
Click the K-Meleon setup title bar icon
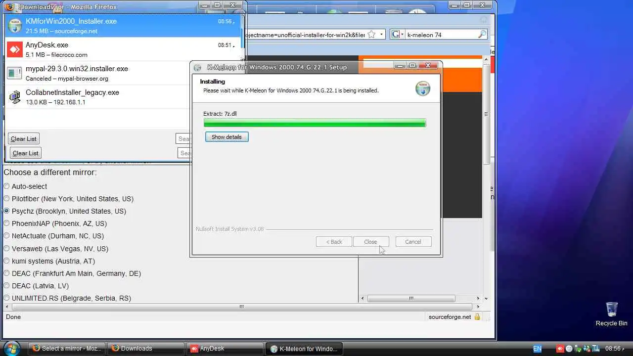pos(198,67)
